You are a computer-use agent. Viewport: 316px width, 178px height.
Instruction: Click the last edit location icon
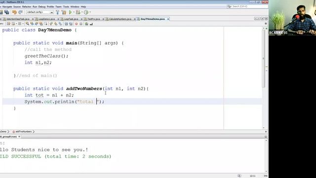tap(8, 24)
